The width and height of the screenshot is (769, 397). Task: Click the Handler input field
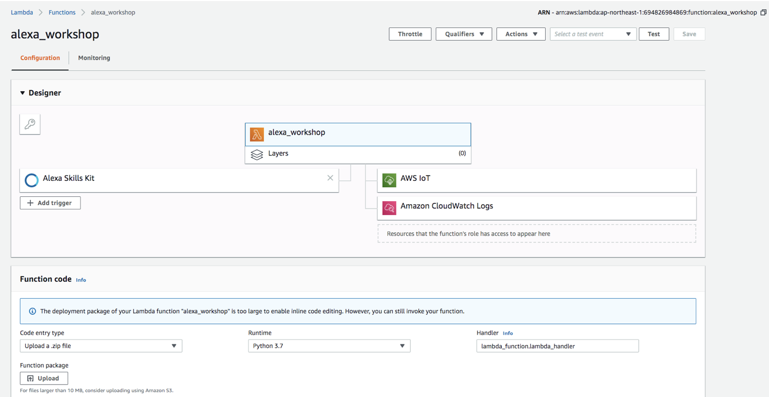[558, 346]
